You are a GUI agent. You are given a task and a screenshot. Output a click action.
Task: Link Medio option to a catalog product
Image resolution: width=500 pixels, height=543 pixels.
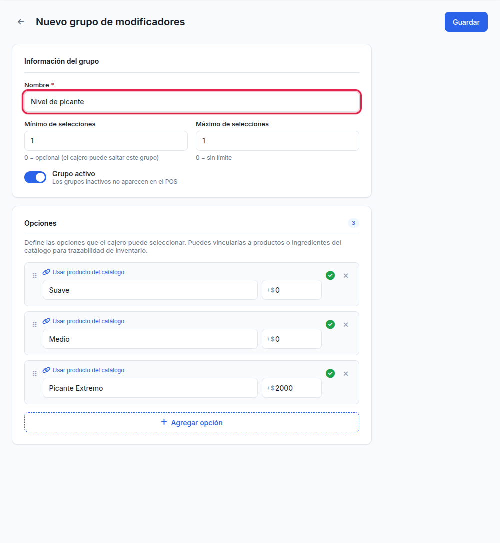[88, 321]
